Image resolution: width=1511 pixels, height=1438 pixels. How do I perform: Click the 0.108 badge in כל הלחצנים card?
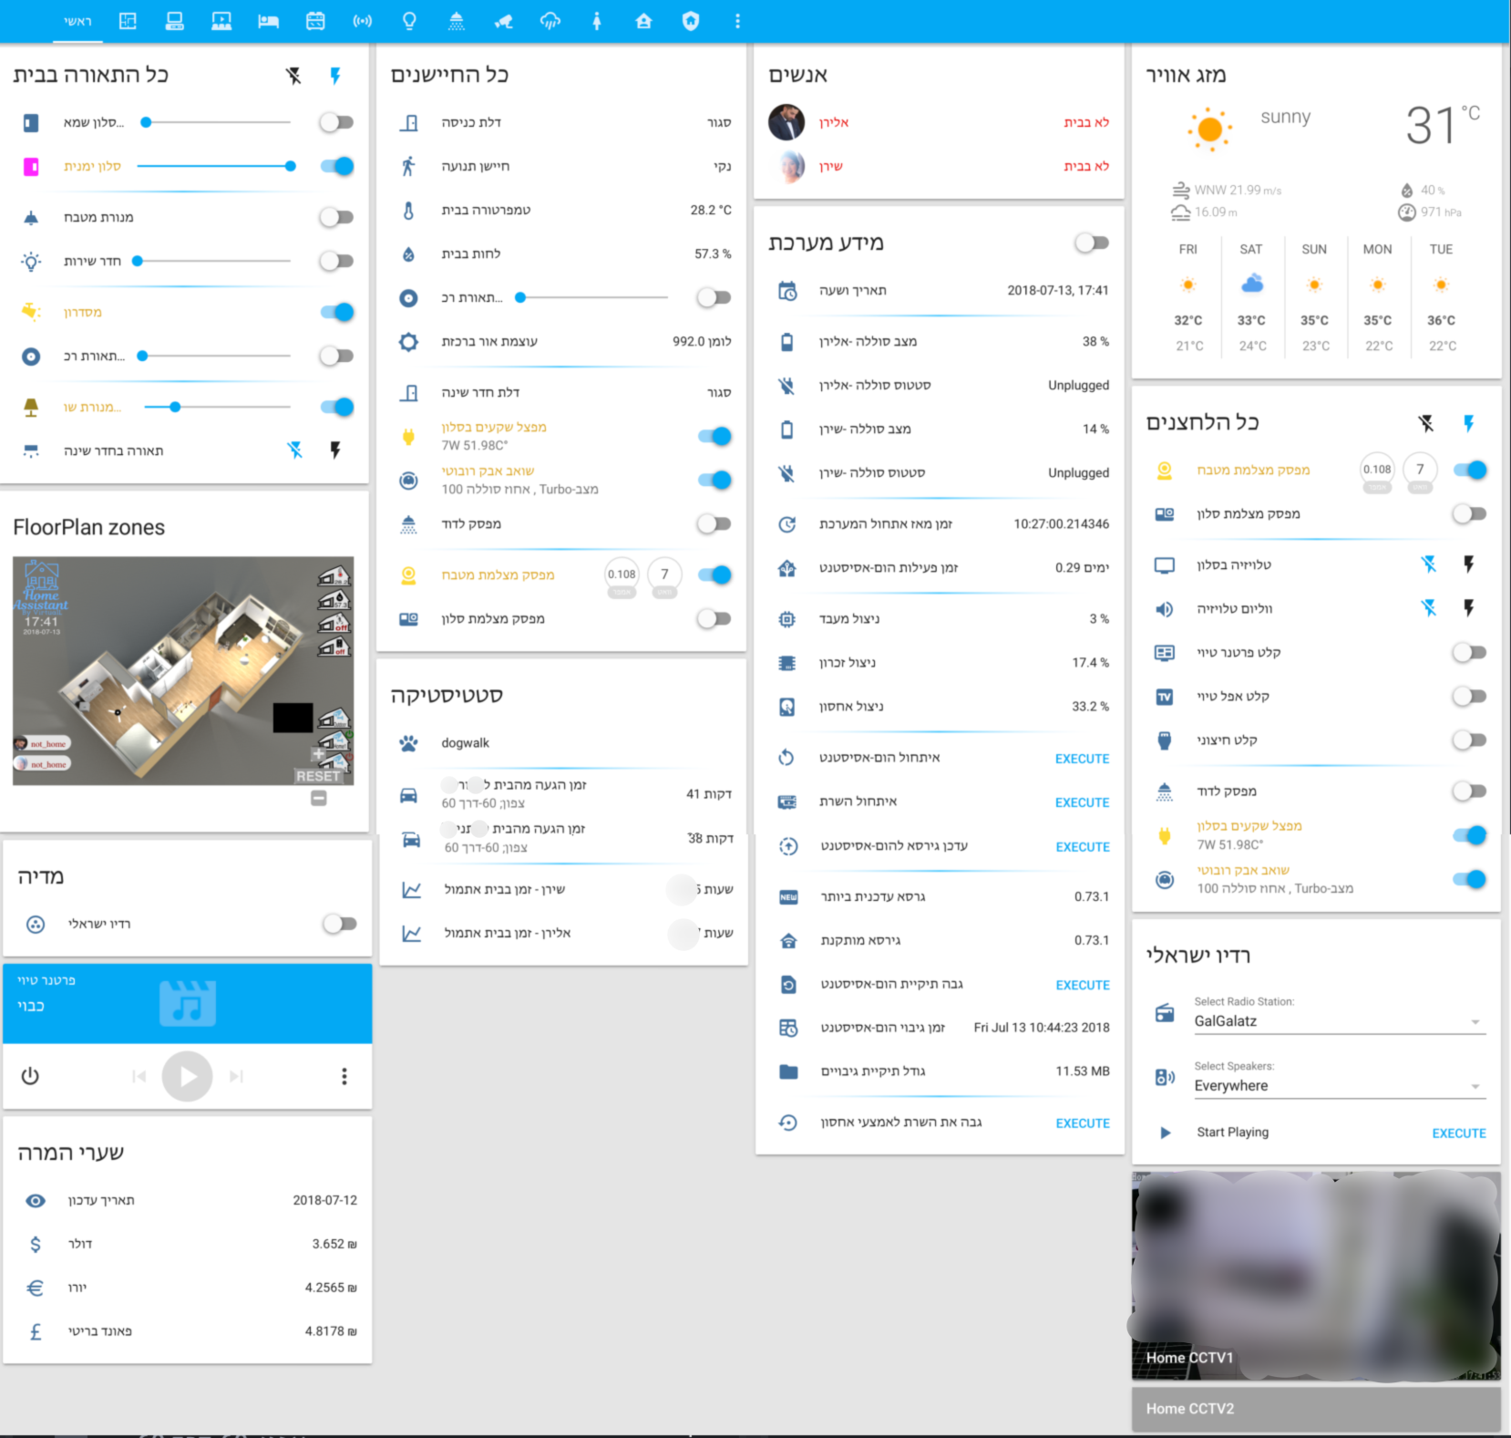click(x=1377, y=469)
